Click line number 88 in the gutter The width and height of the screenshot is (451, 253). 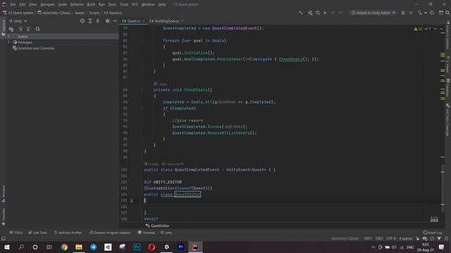(x=125, y=90)
